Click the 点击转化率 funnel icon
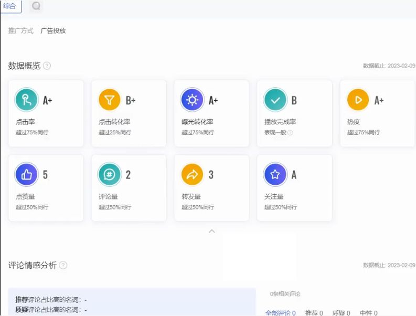The image size is (416, 316). (109, 100)
